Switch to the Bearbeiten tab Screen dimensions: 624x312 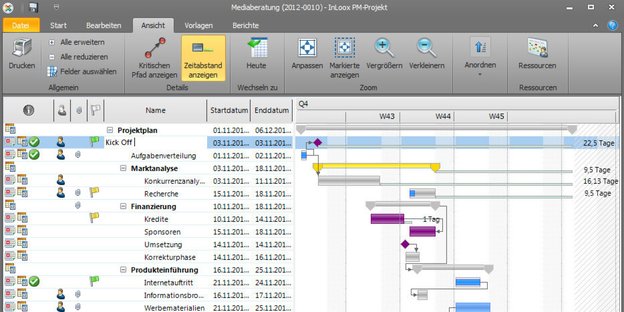(x=104, y=25)
